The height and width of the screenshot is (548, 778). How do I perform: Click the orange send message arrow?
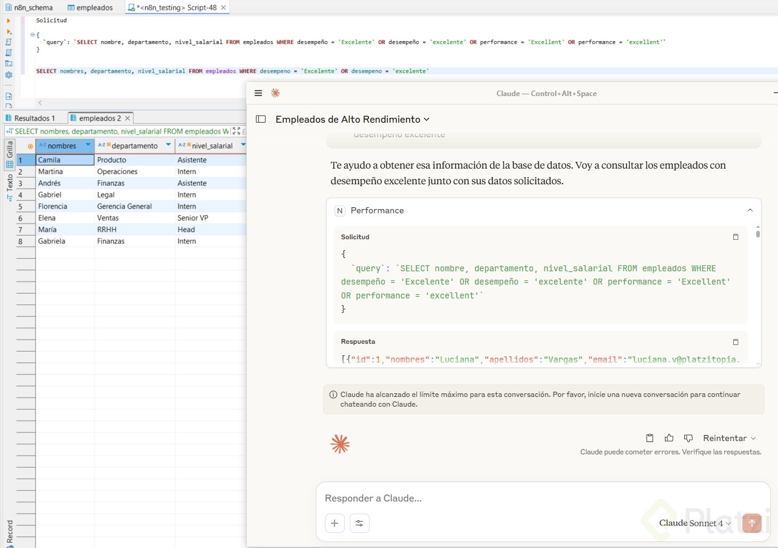(x=752, y=523)
